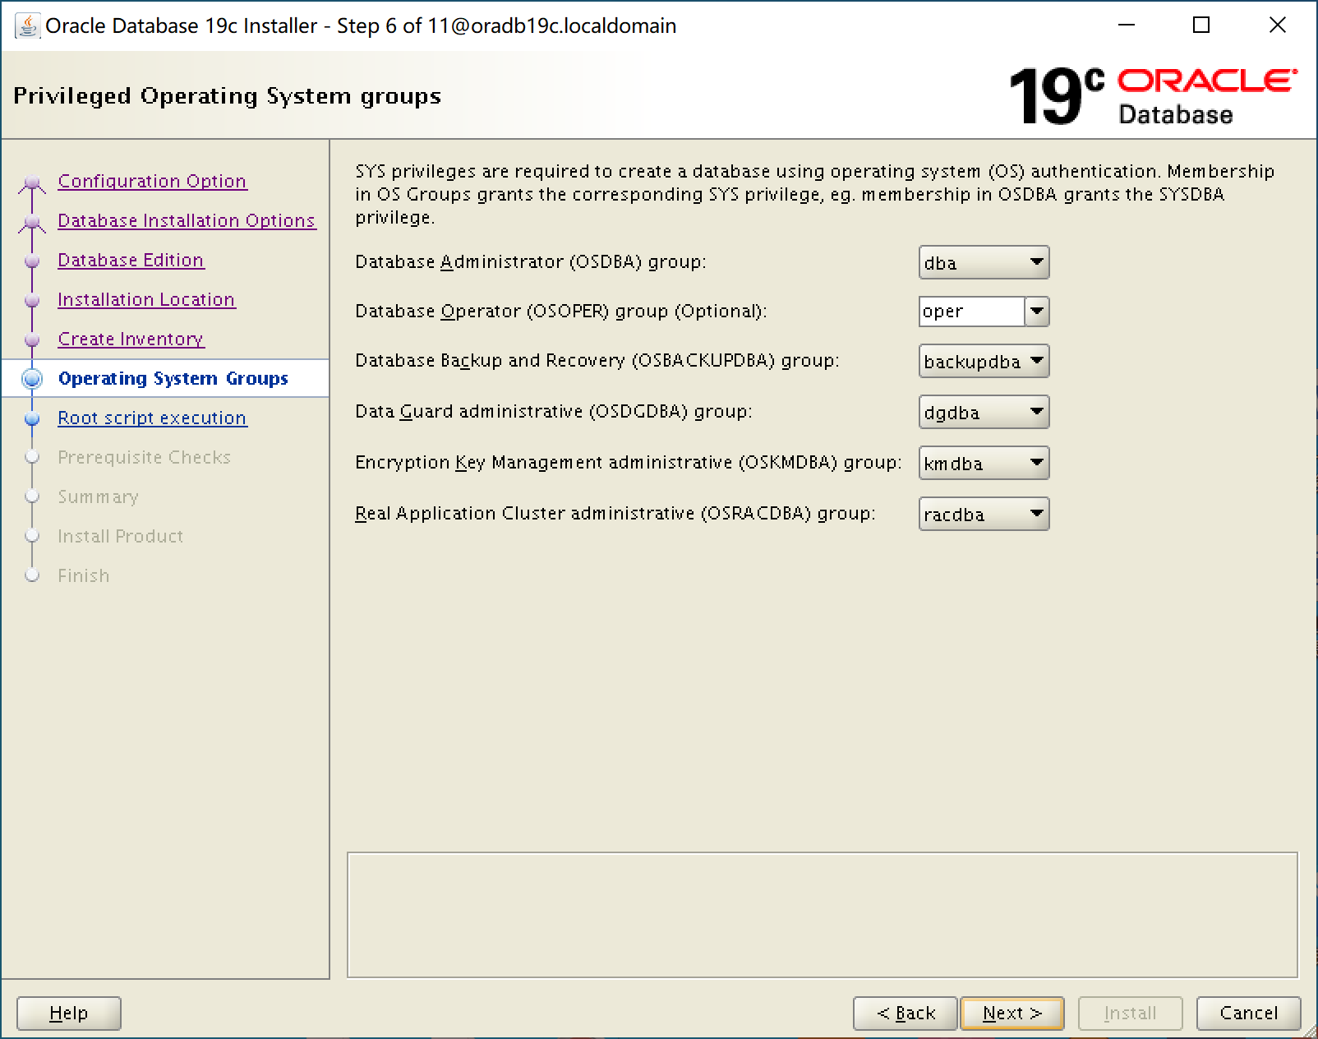Click the Configuration Option step bullet

32,182
